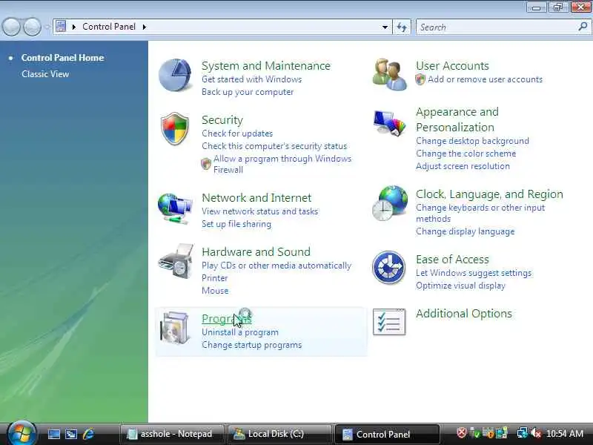
Task: Open address bar history dropdown arrow
Action: tap(385, 27)
